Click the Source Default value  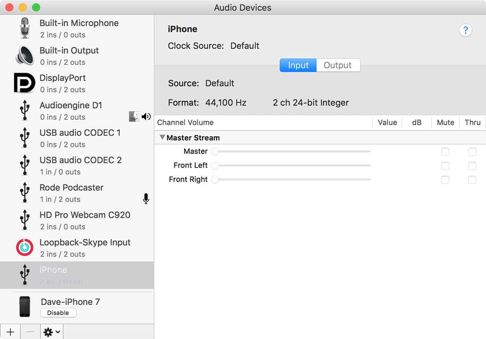click(x=220, y=83)
